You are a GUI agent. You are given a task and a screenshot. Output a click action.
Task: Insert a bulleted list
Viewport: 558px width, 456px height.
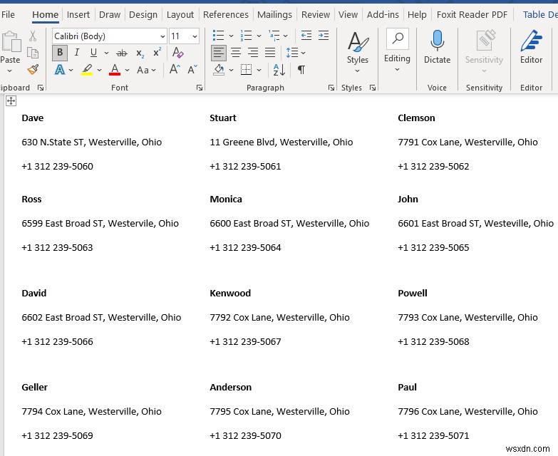[218, 36]
